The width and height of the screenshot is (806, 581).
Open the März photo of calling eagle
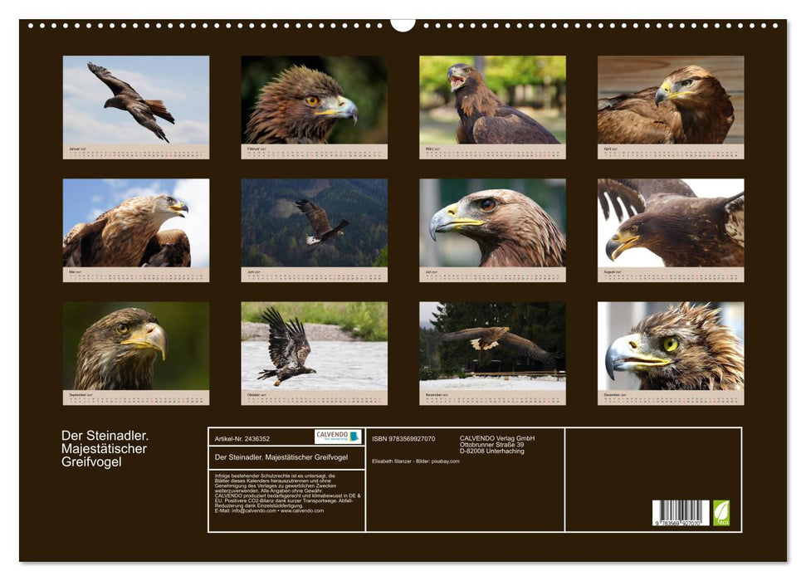pyautogui.click(x=492, y=100)
